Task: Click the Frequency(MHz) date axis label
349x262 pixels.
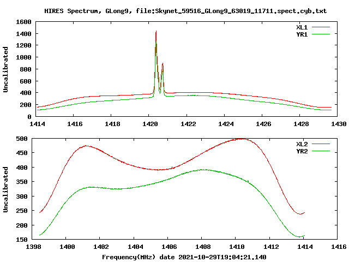Action: [x=184, y=257]
